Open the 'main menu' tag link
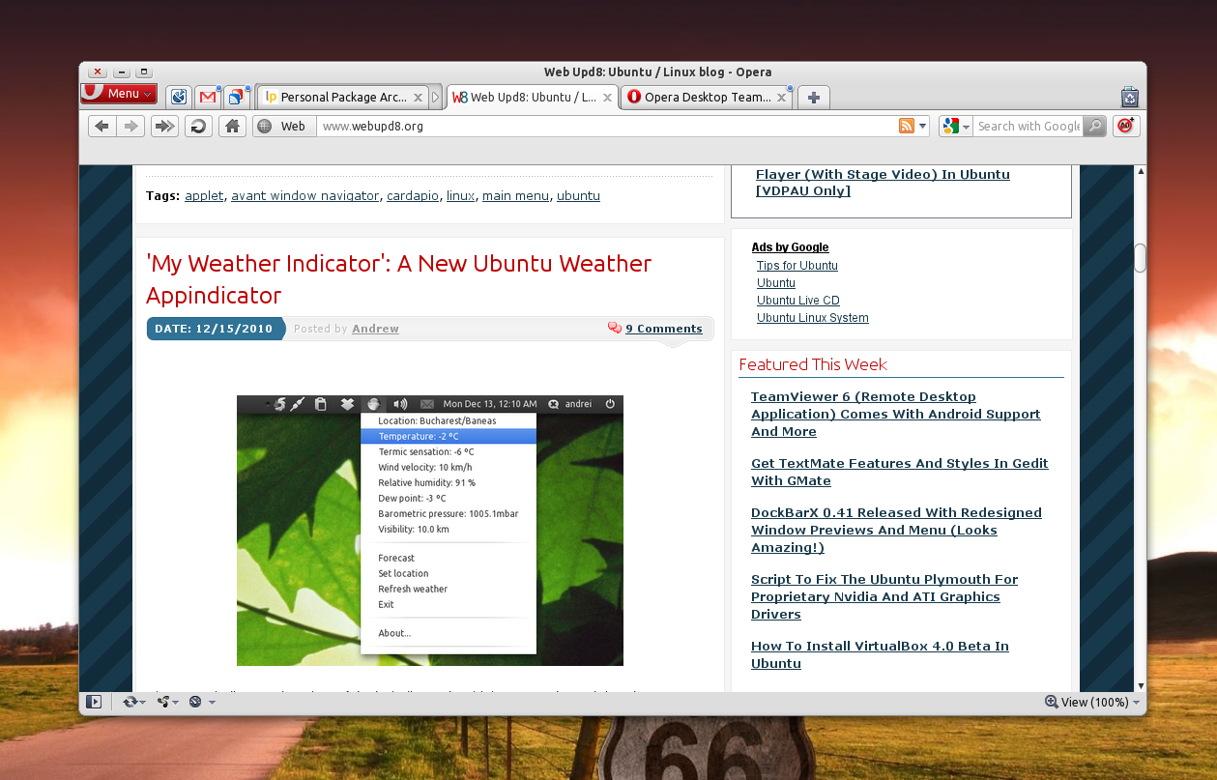 click(516, 195)
